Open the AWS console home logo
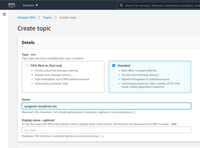This screenshot has height=148, width=200. [11, 5]
